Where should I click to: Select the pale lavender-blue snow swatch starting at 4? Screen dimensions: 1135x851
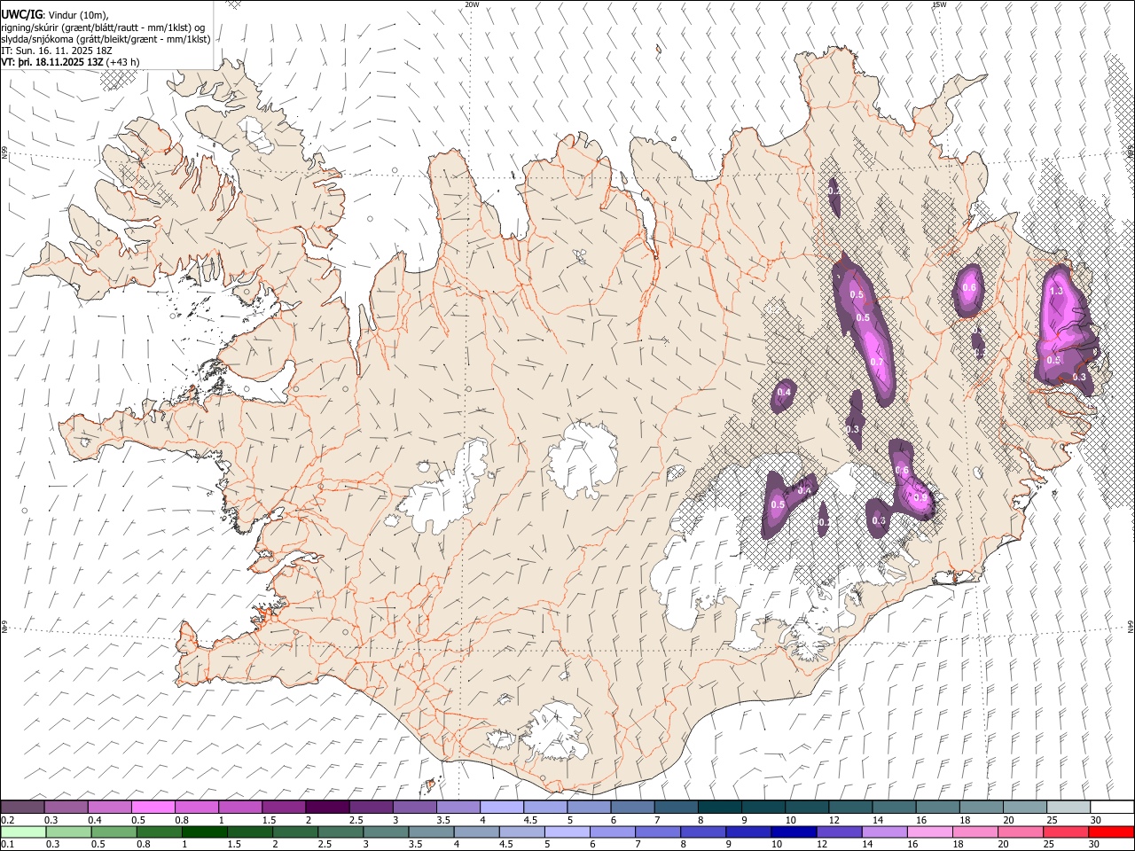click(501, 807)
